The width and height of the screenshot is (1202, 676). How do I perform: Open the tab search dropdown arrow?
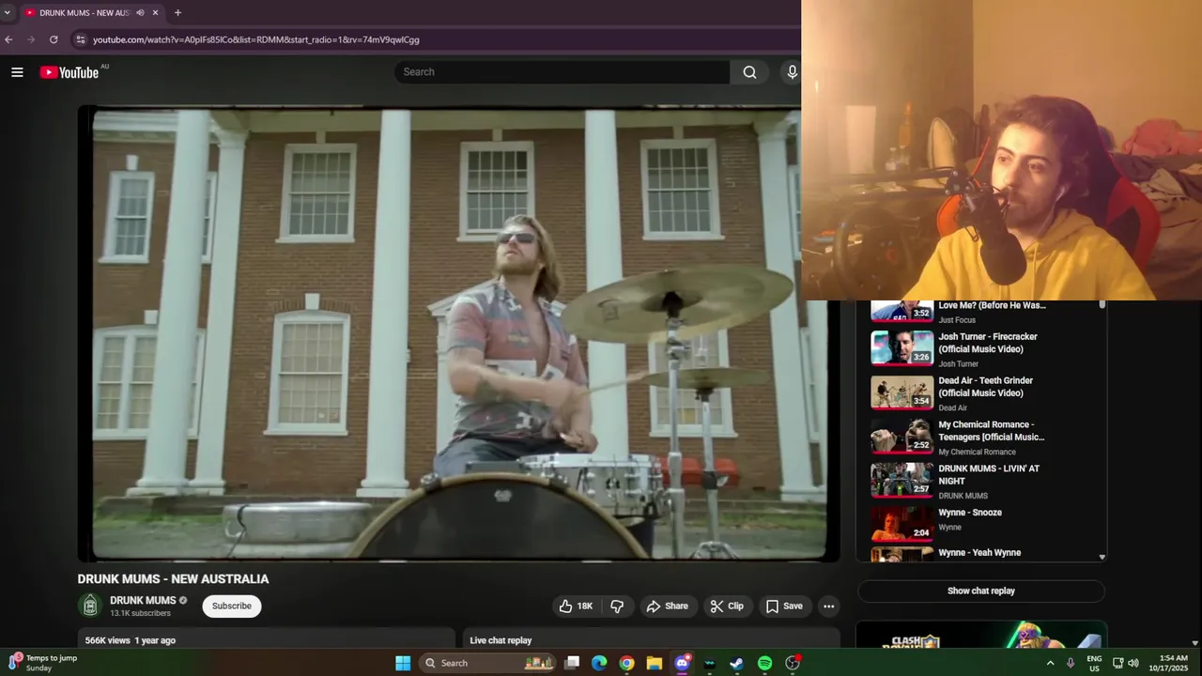(7, 13)
